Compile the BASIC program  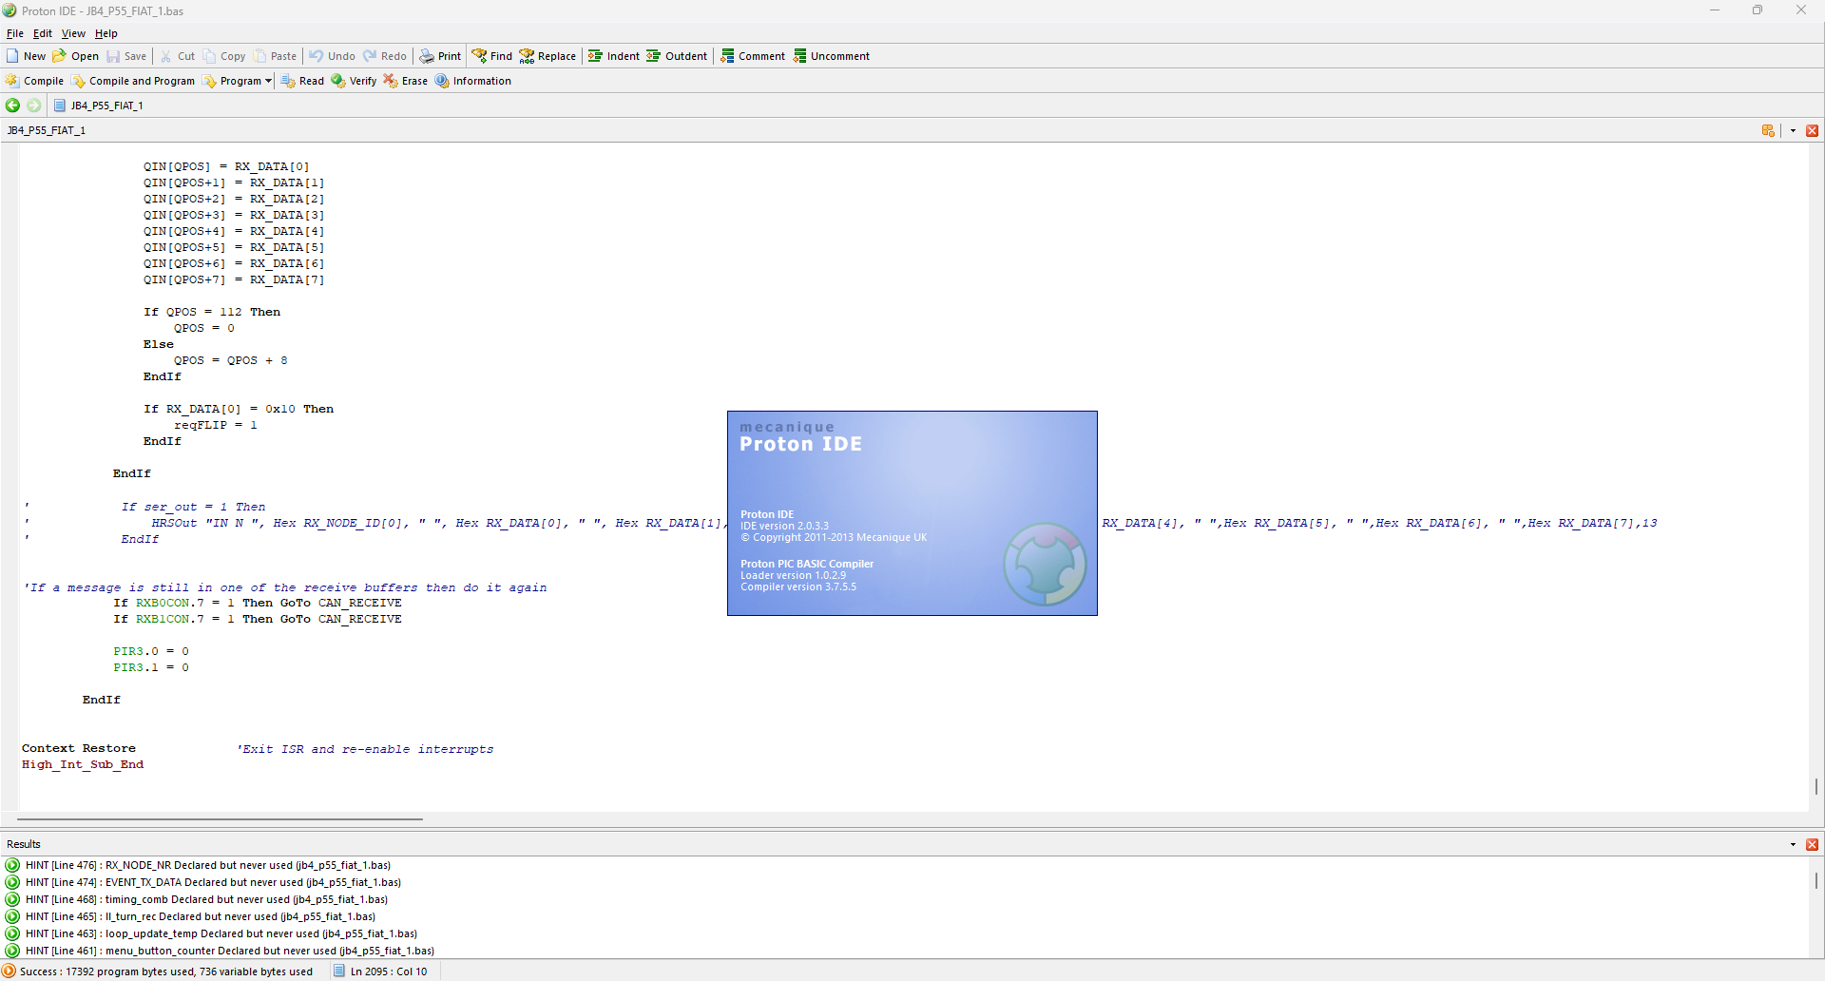[x=34, y=81]
